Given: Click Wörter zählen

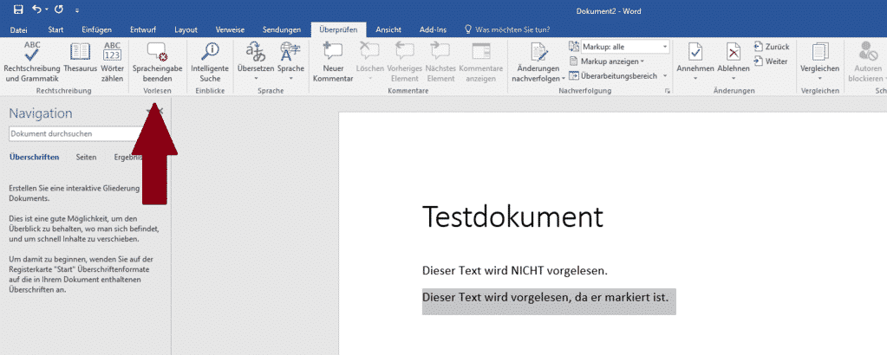Looking at the screenshot, I should 113,62.
